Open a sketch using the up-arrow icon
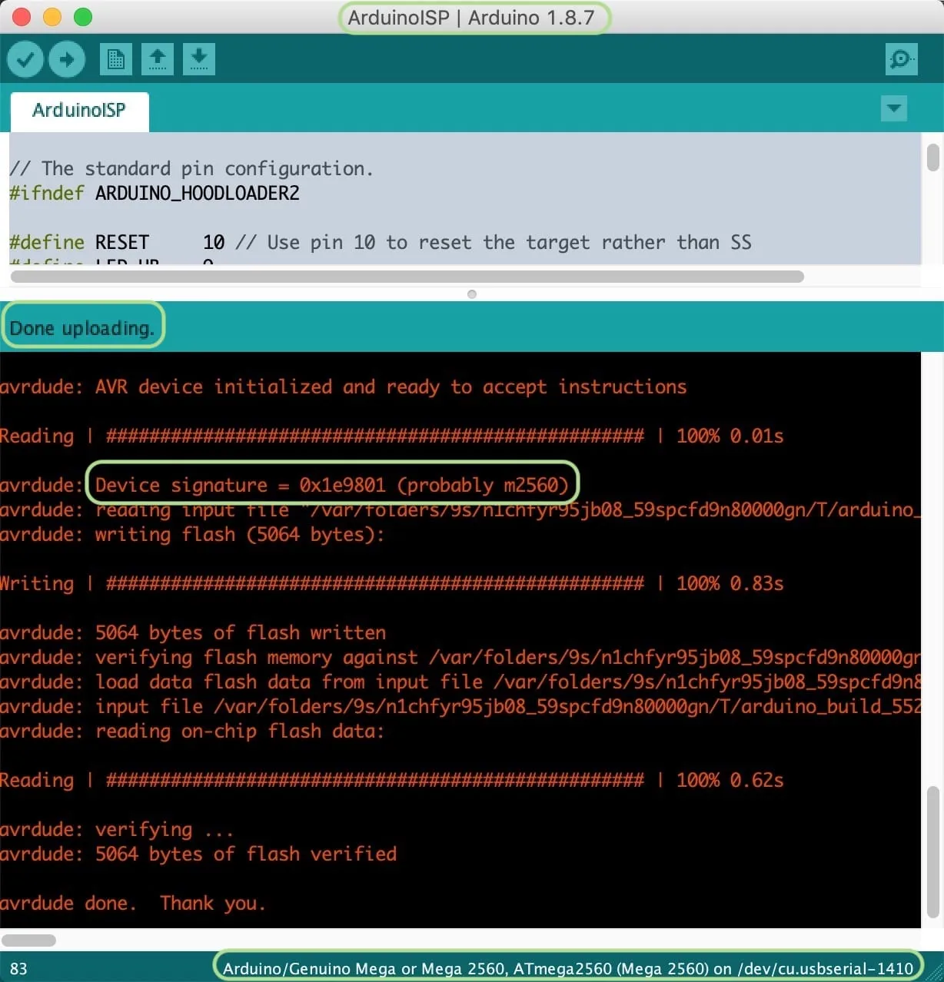The height and width of the screenshot is (982, 944). (158, 59)
